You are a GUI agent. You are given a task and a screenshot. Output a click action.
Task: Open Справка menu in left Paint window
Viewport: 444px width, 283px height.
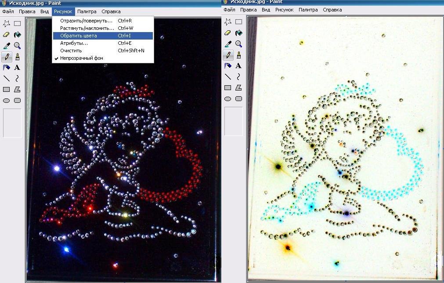[x=111, y=11]
